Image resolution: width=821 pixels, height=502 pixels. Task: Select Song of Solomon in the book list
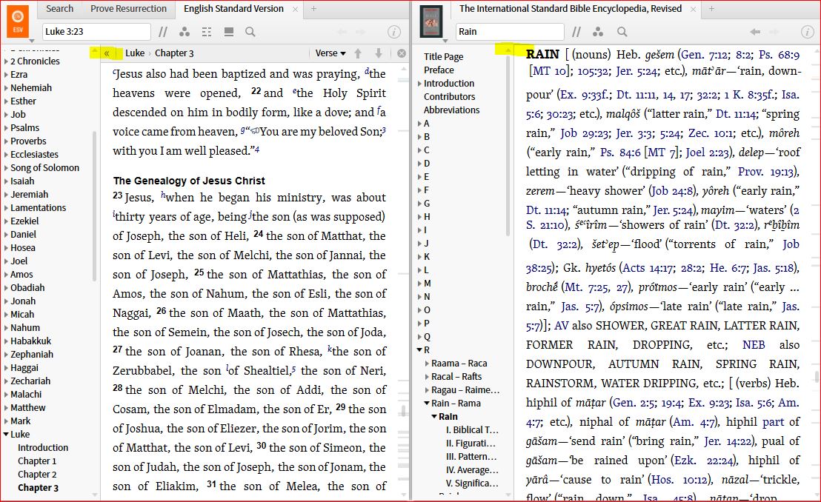44,168
